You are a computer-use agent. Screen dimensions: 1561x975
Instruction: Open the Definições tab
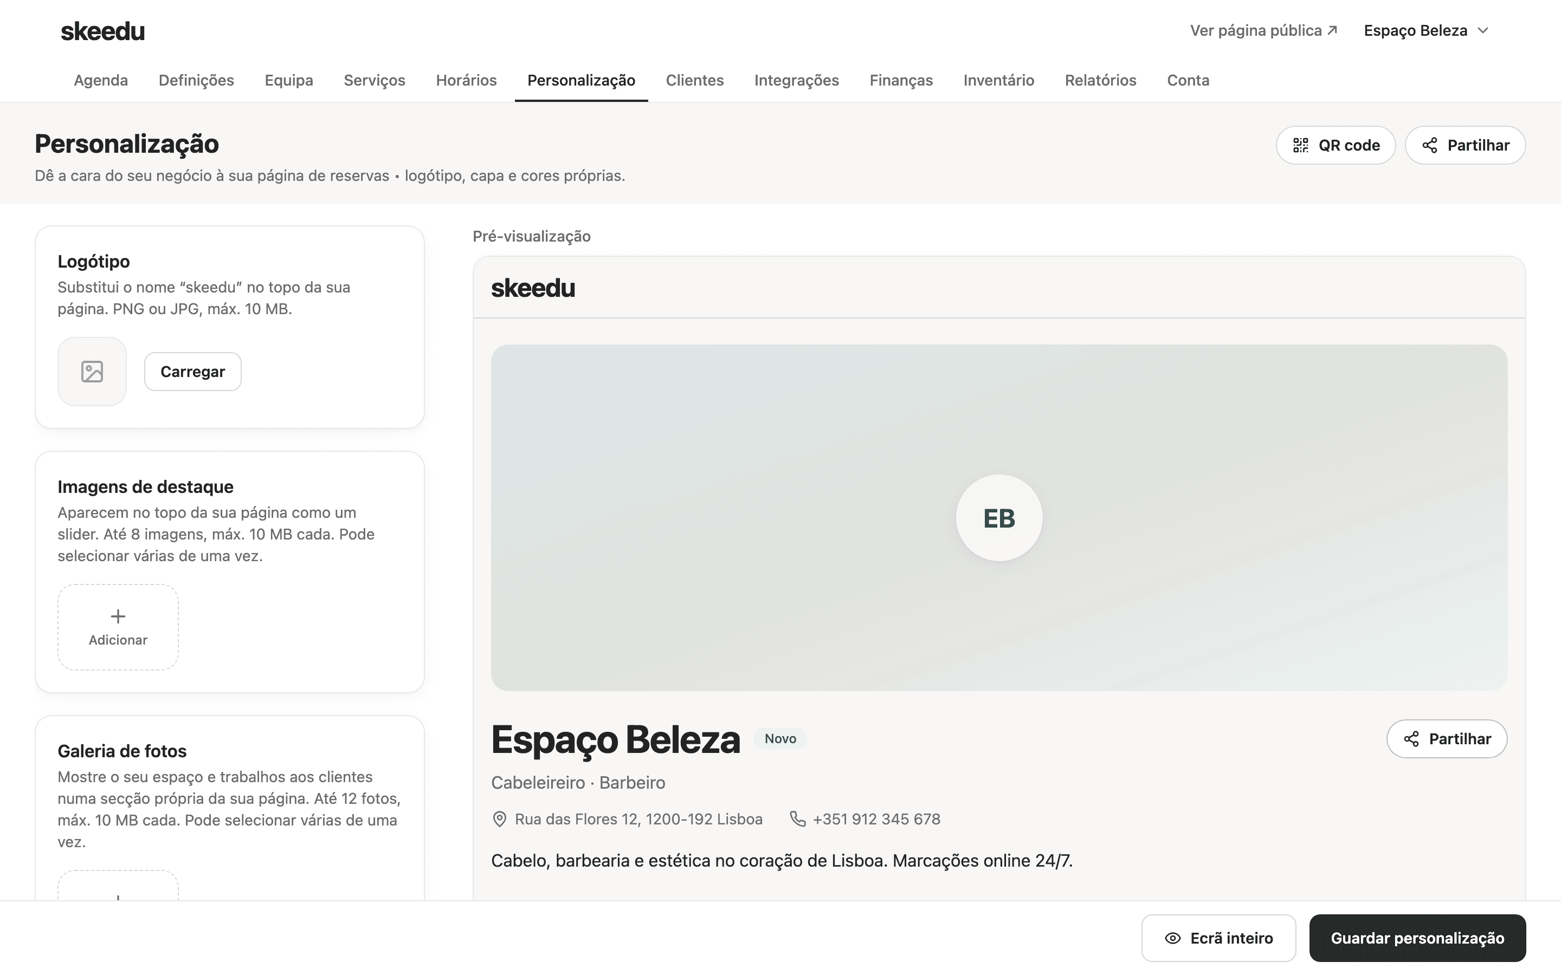click(x=196, y=80)
